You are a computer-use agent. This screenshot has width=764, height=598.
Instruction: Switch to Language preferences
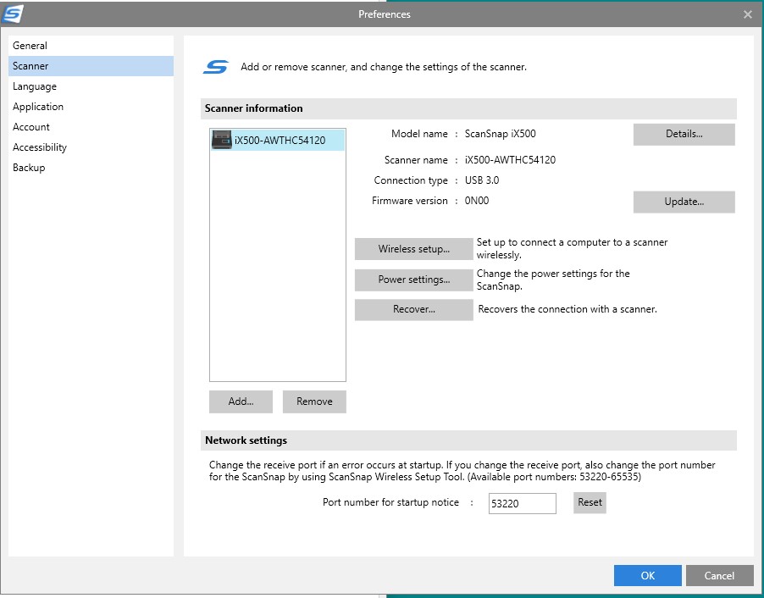[x=35, y=86]
